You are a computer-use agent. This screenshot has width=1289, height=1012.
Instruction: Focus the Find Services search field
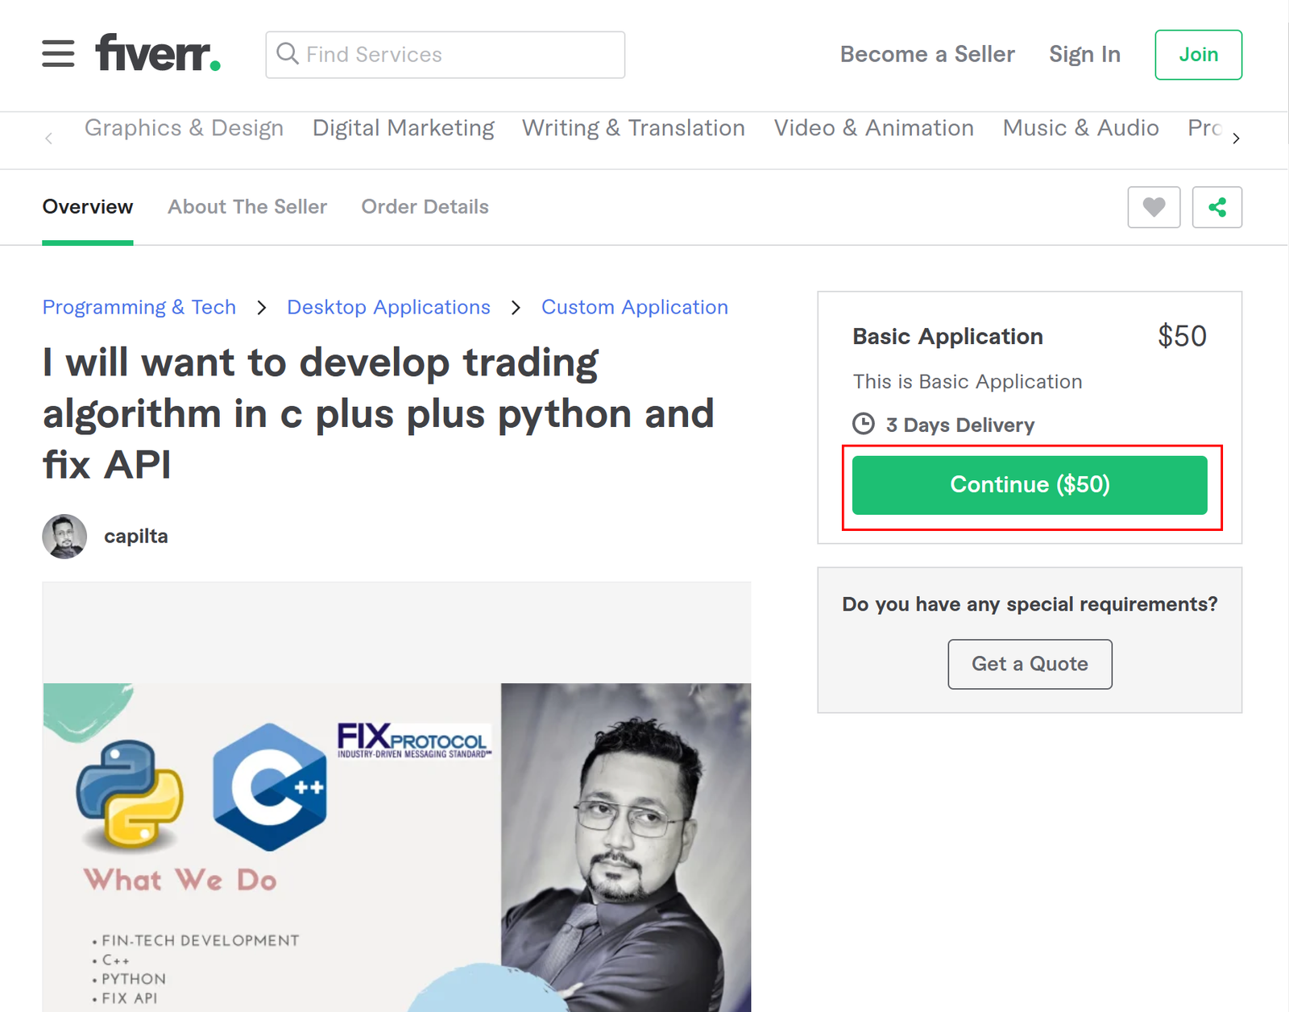click(446, 55)
